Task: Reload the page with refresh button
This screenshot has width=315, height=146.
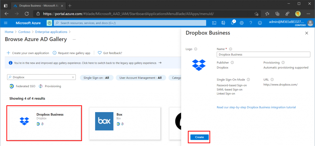Action: [x=26, y=14]
